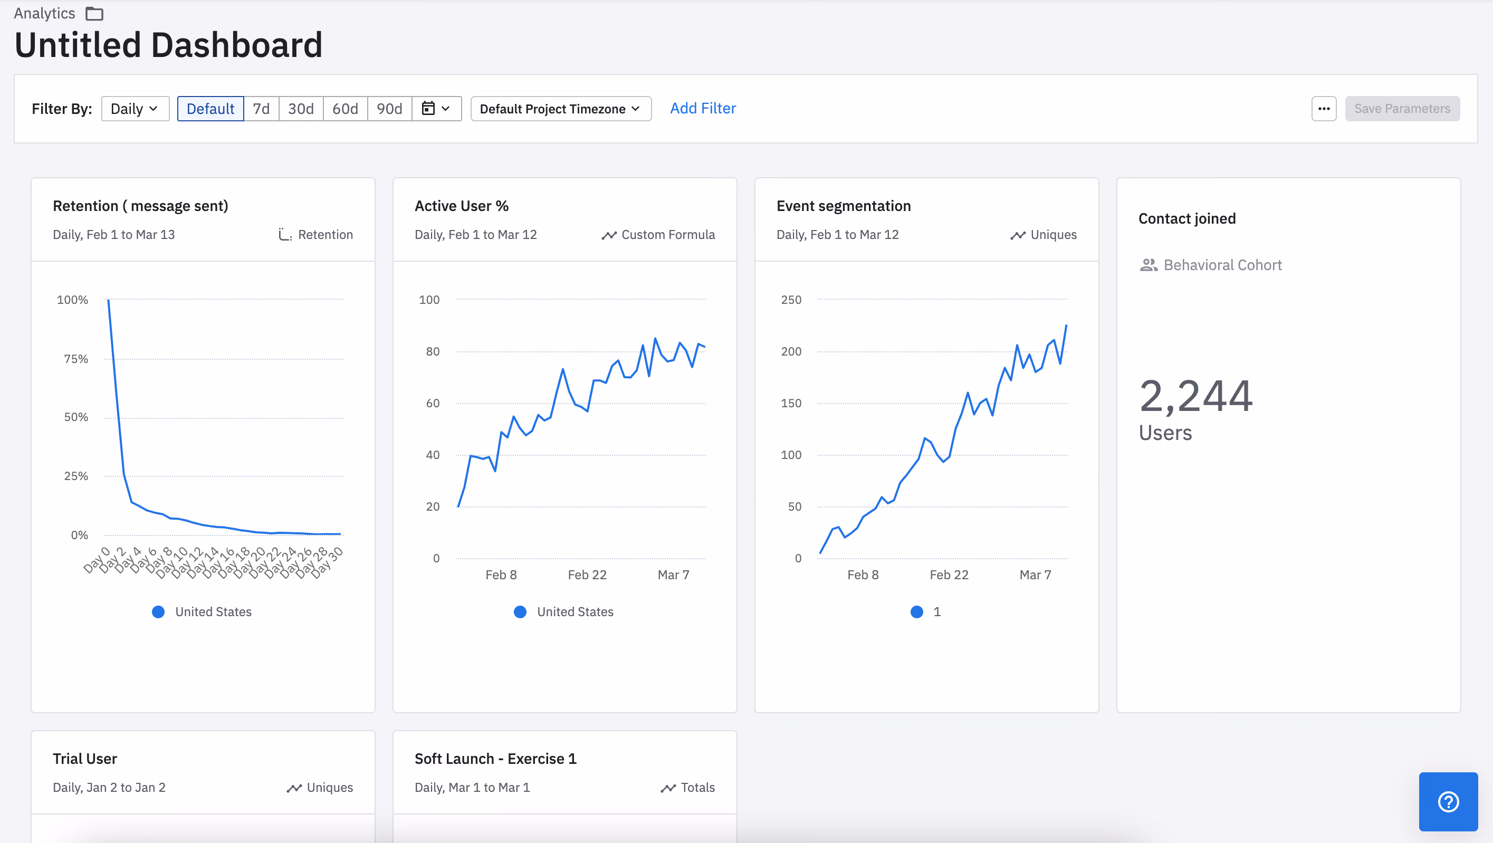This screenshot has height=843, width=1493.
Task: Toggle the series 1 legend dot in Event segmentation
Action: [x=916, y=612]
